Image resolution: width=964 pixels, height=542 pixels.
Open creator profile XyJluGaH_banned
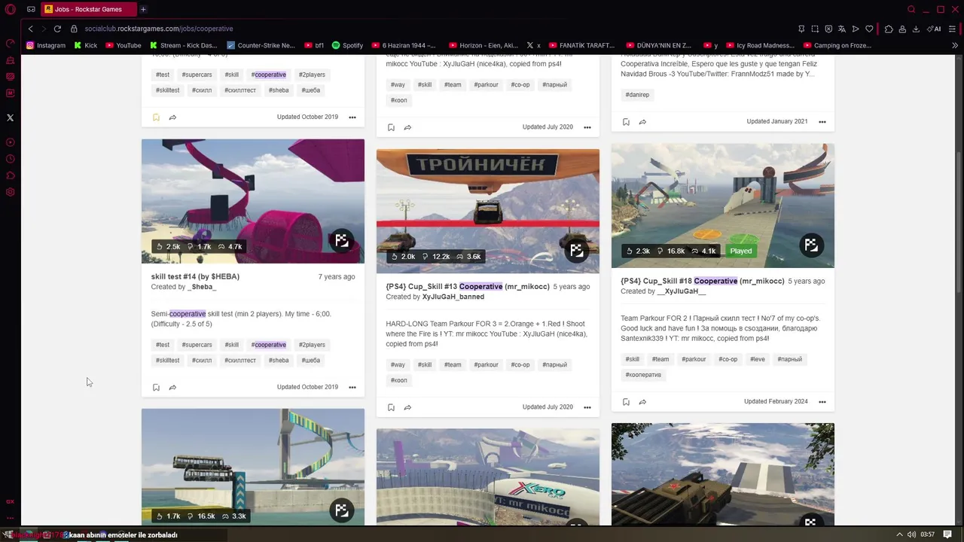pos(453,297)
